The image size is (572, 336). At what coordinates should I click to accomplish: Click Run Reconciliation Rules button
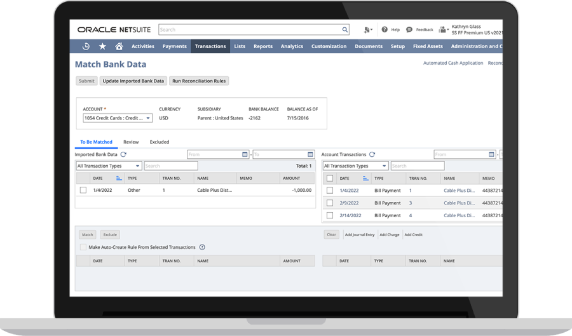(x=199, y=81)
